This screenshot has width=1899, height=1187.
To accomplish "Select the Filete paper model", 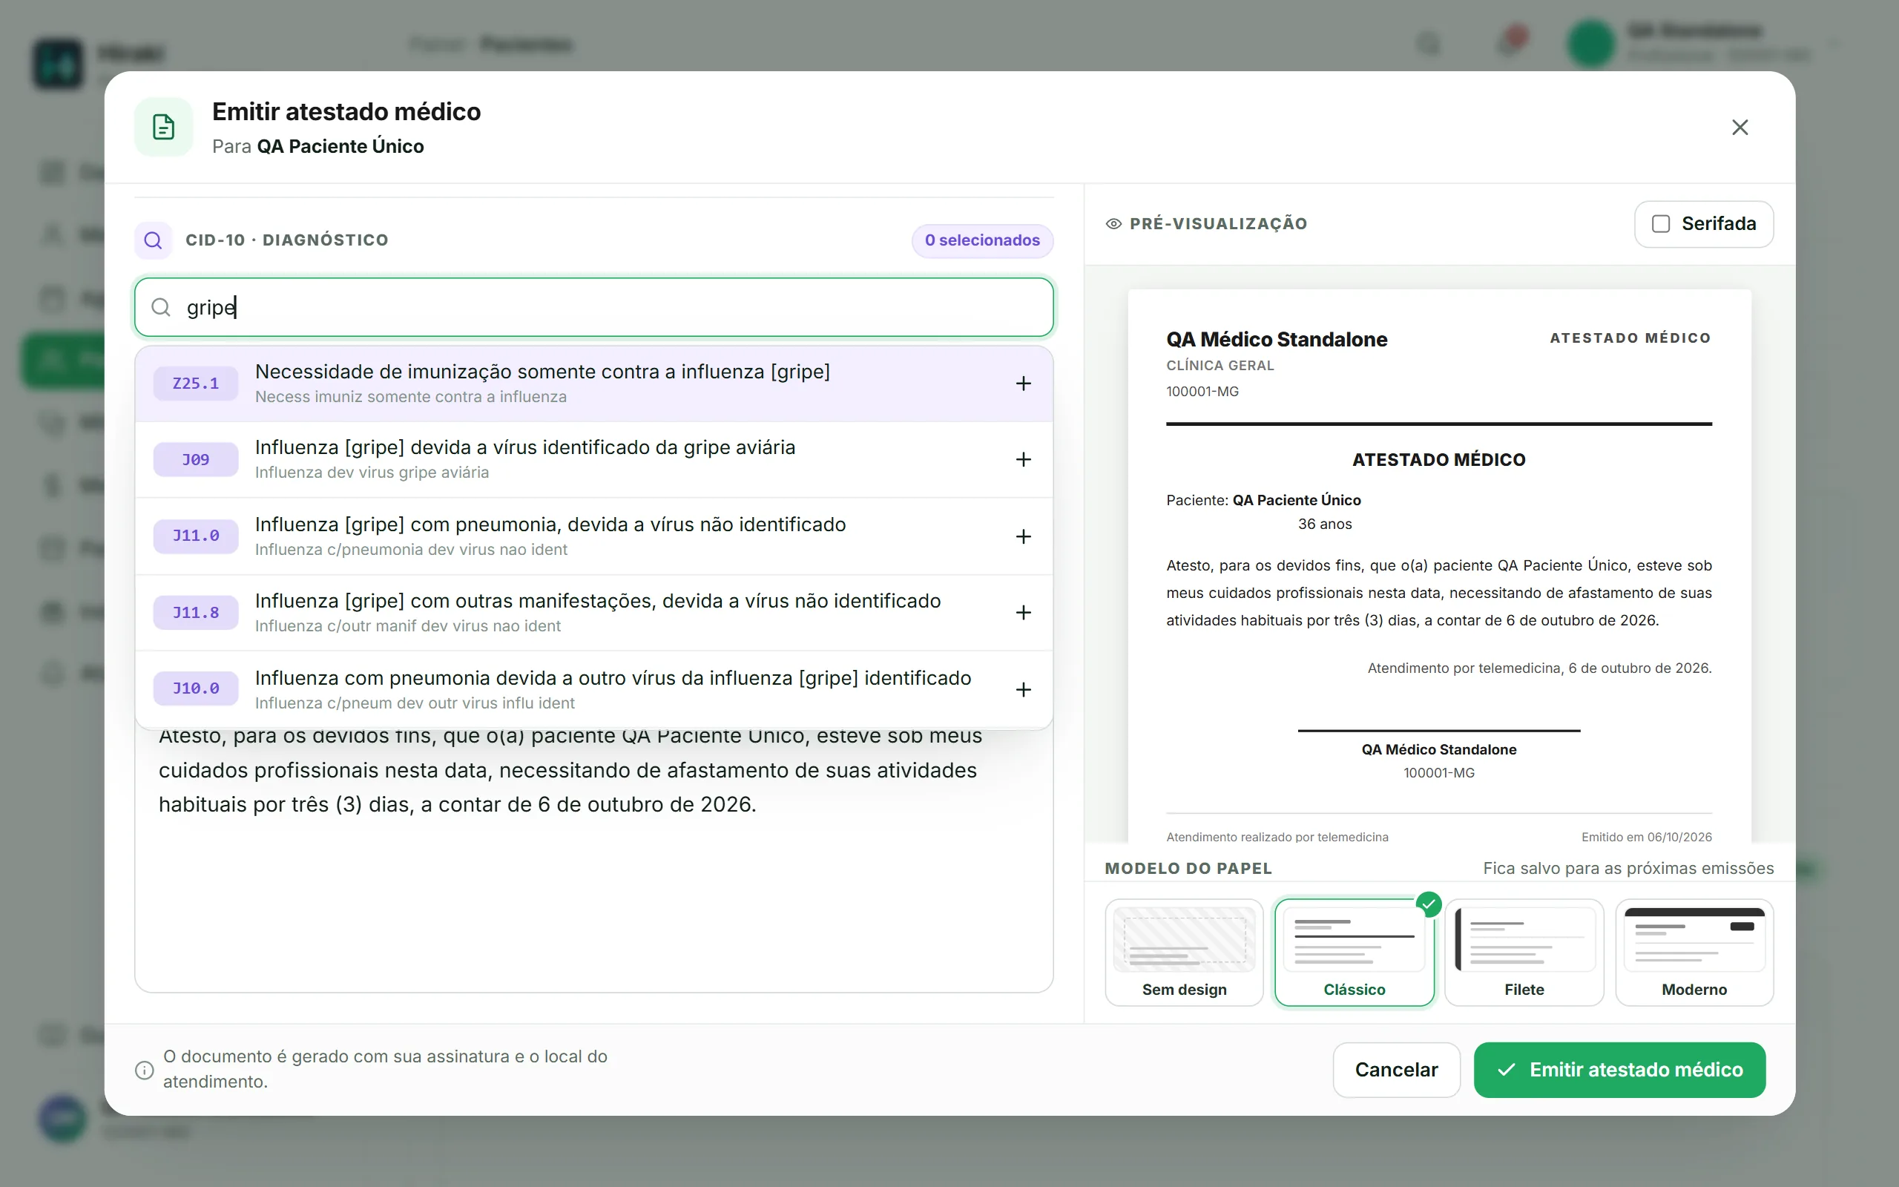I will 1524,953.
